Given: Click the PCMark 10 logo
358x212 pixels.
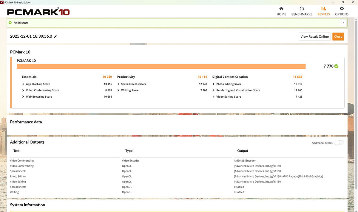Looking at the screenshot, I should [38, 12].
